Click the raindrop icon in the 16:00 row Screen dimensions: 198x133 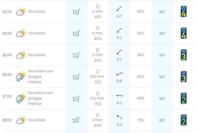click(98, 71)
